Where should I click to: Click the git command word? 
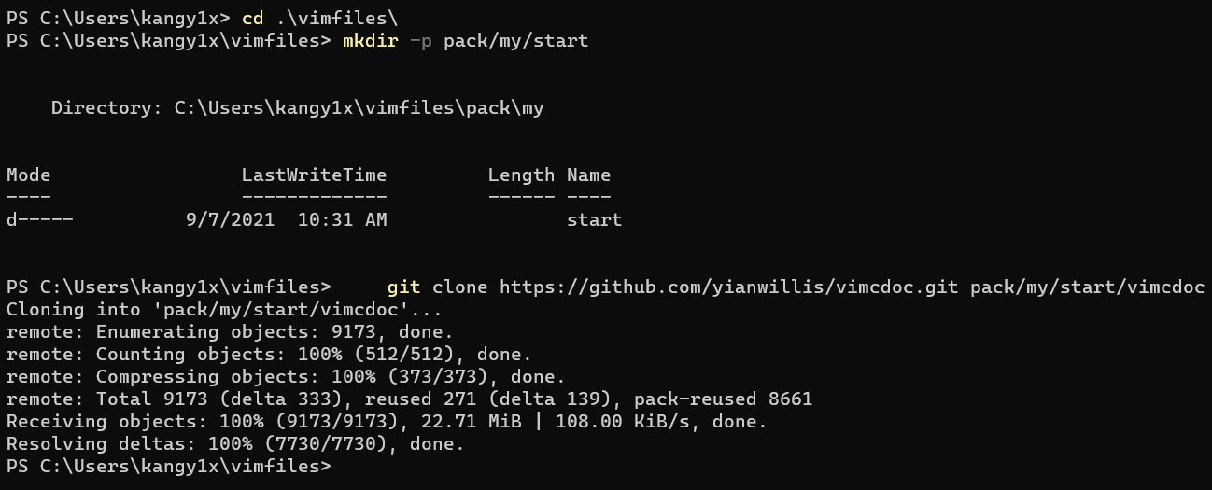(x=403, y=287)
